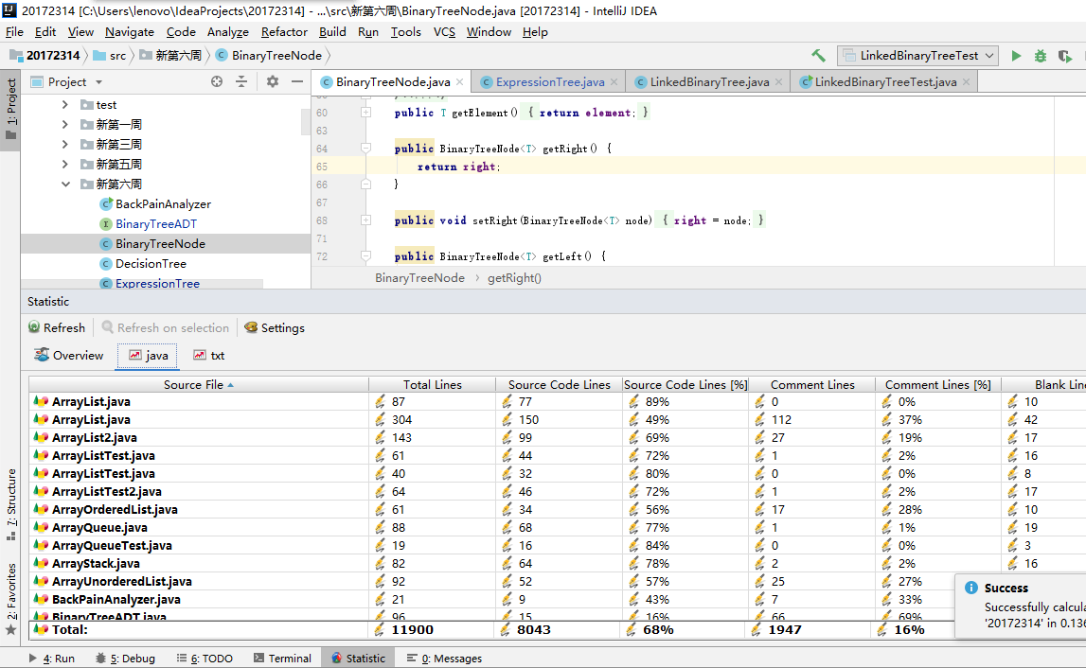Open the Navigate menu
Screen dimensions: 1086x668
click(x=130, y=32)
